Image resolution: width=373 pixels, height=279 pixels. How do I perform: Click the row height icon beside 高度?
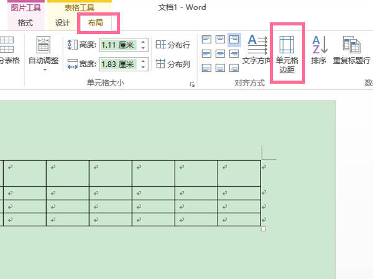click(x=72, y=45)
